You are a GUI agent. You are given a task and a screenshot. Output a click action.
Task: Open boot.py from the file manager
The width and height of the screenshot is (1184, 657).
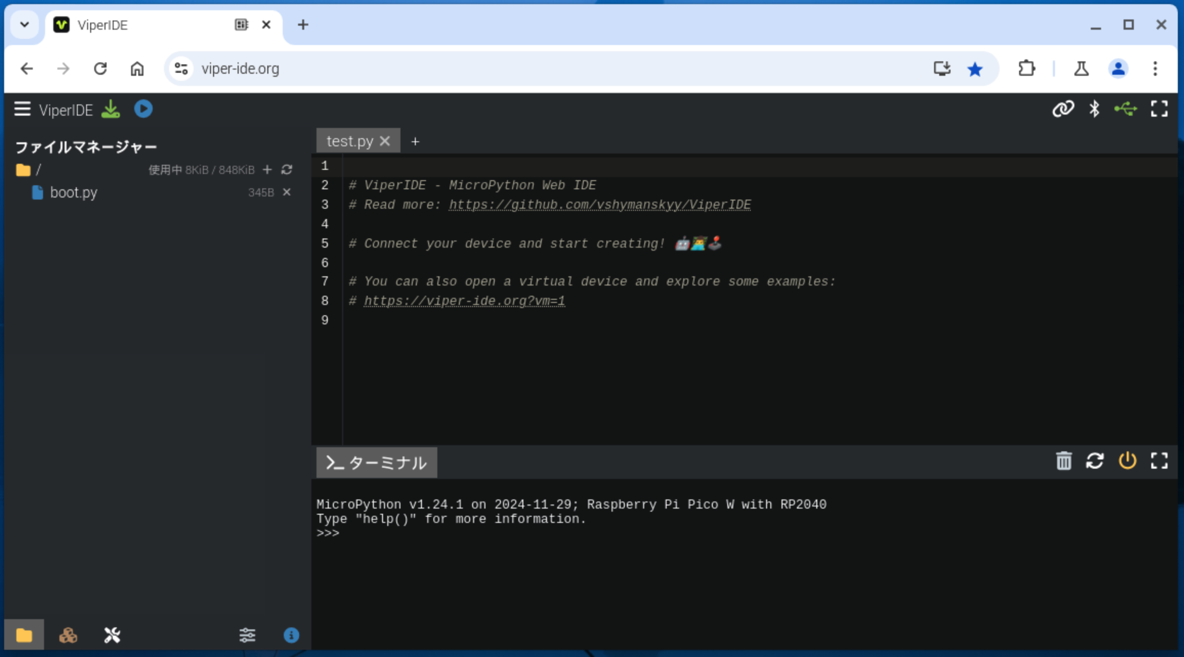[x=73, y=192]
